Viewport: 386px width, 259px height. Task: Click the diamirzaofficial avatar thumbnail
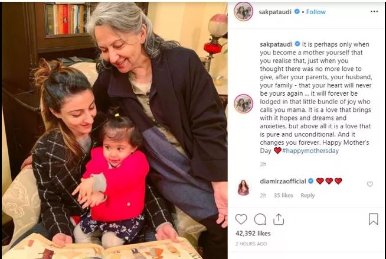pyautogui.click(x=244, y=187)
